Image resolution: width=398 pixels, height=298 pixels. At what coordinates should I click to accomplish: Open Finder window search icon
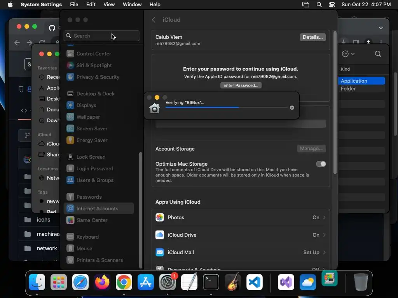(378, 54)
